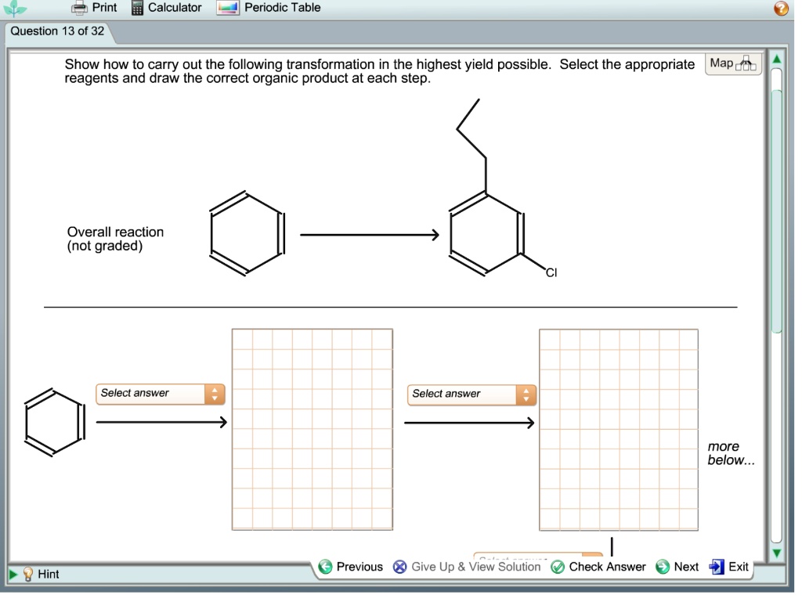This screenshot has width=802, height=598.
Task: Open the first 'Select answer' reagent dropdown
Action: [160, 394]
